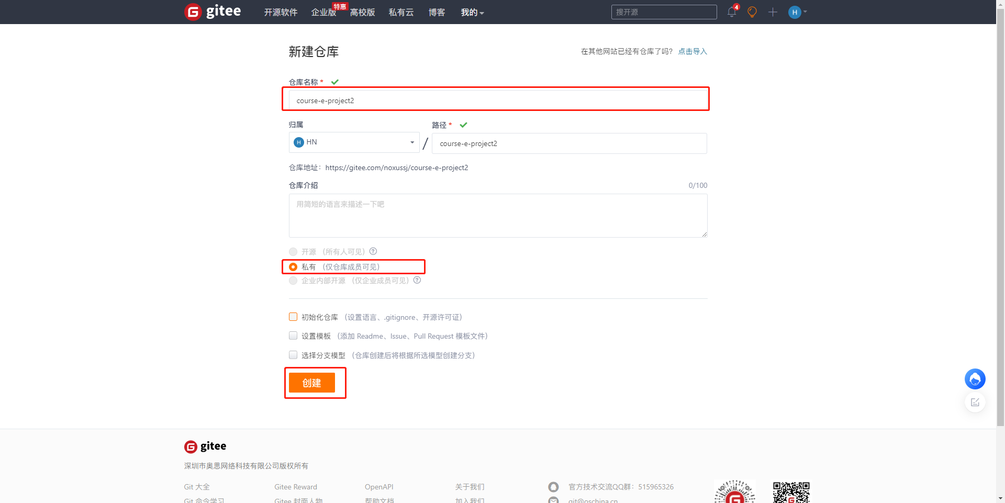
Task: Select the 企业内部开源 radio option
Action: [293, 281]
